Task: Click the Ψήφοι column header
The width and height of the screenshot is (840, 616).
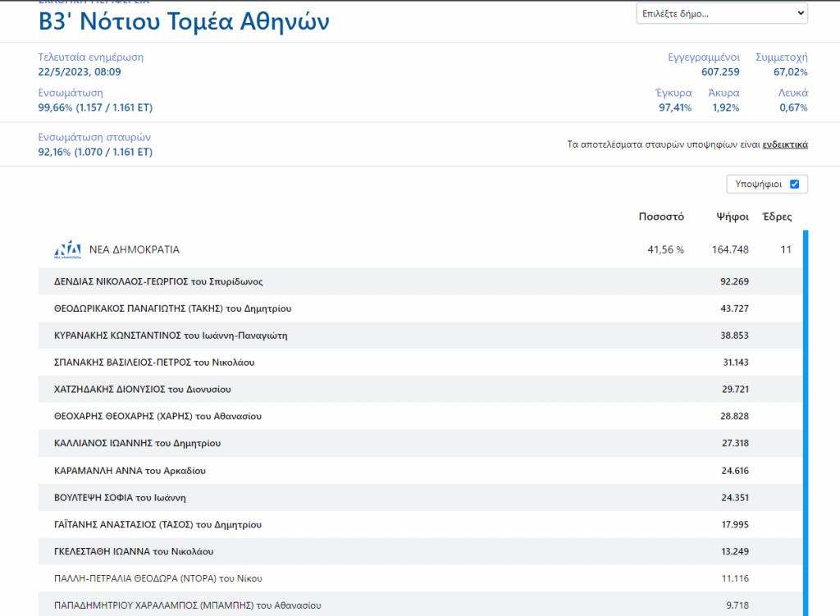Action: [x=732, y=217]
